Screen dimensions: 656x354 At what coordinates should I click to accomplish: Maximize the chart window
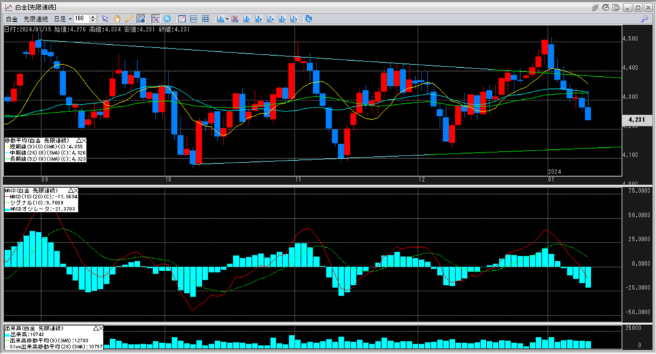[637, 8]
